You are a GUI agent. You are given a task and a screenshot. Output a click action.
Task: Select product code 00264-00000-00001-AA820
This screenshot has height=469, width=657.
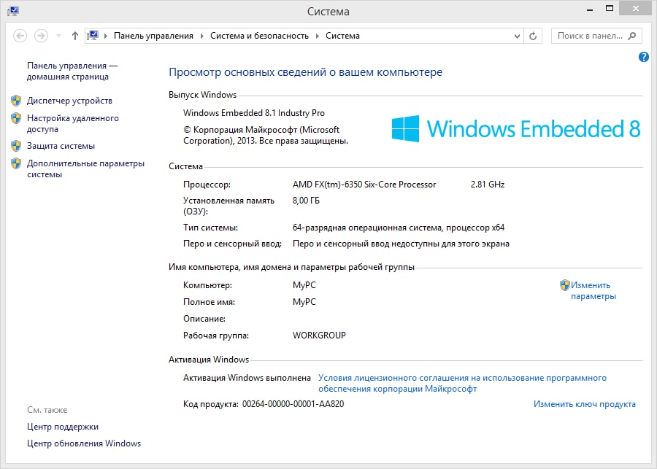(x=293, y=404)
